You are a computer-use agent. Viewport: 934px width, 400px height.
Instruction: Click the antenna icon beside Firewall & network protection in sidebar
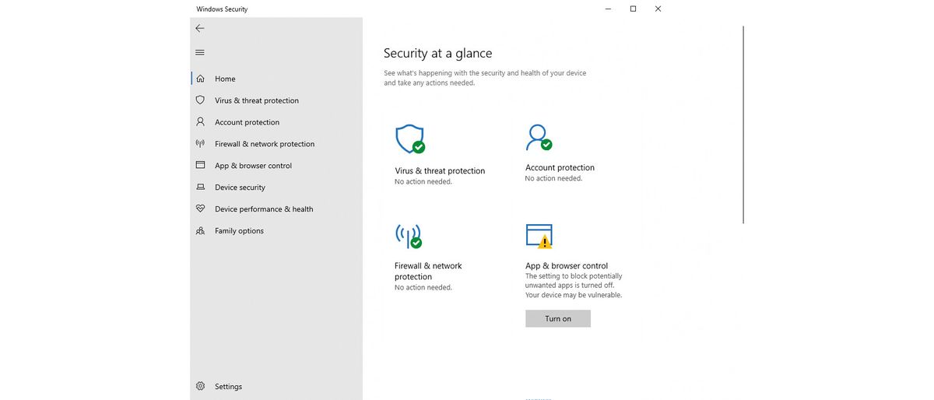(200, 144)
